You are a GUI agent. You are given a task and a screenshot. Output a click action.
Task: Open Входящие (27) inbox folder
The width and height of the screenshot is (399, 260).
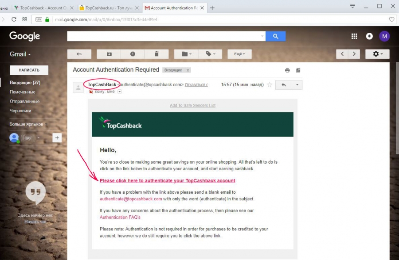coord(25,83)
